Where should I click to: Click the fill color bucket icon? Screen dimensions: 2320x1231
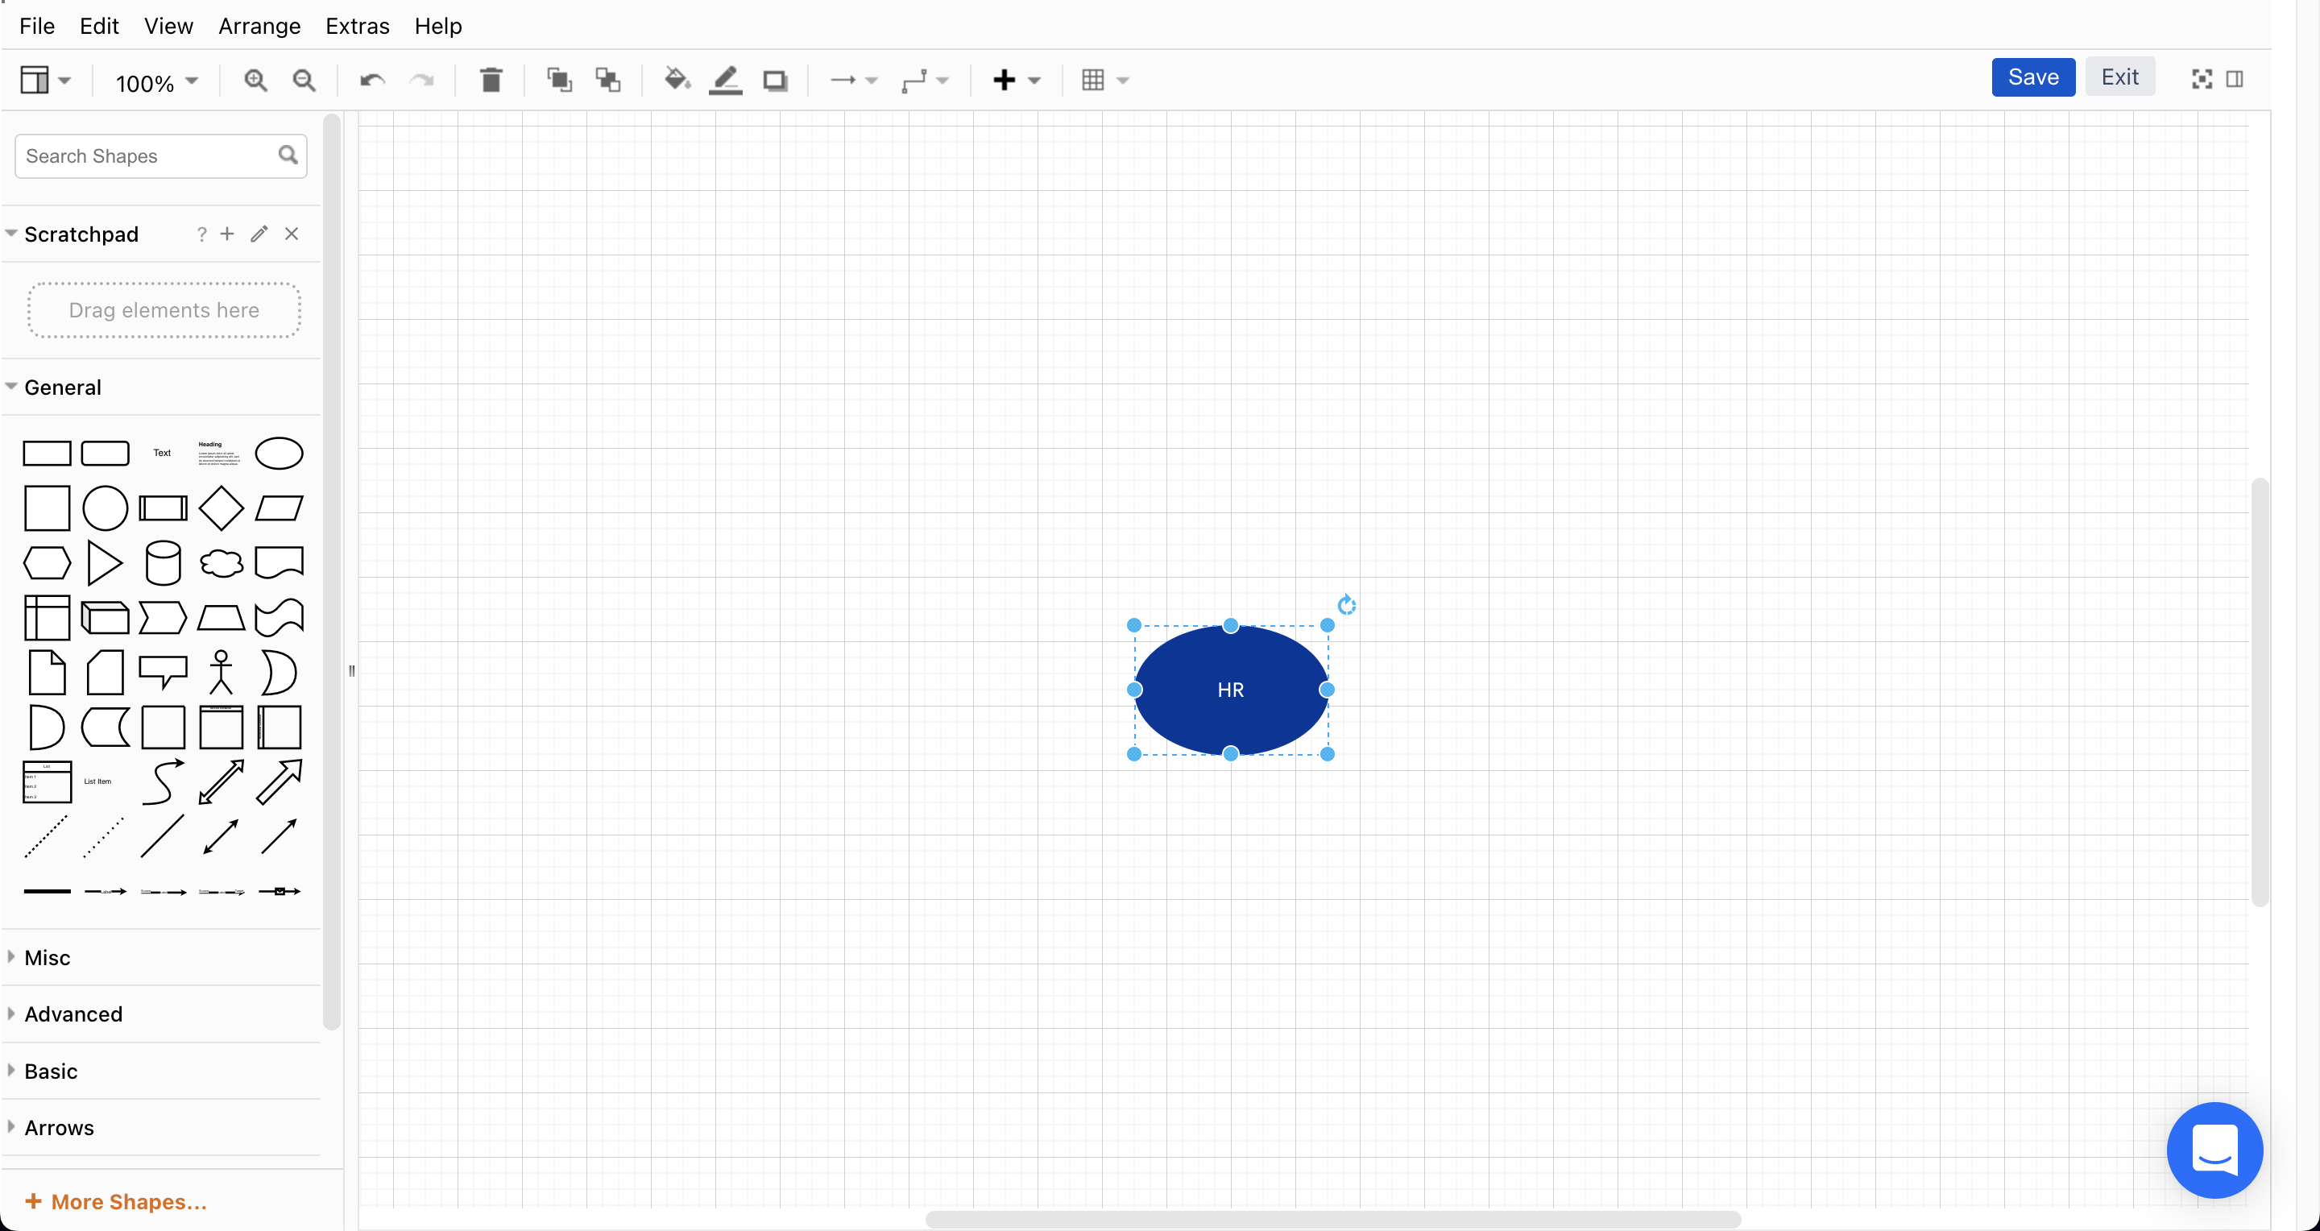[677, 80]
